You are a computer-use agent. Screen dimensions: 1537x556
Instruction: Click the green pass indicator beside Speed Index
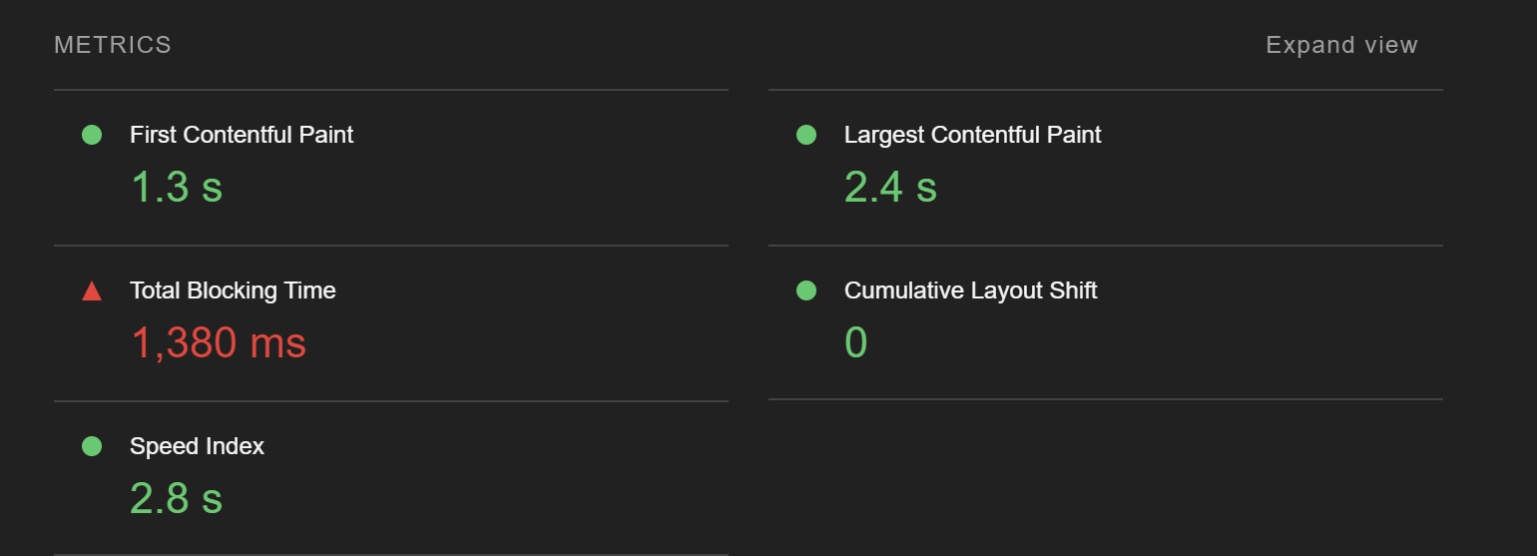(92, 446)
